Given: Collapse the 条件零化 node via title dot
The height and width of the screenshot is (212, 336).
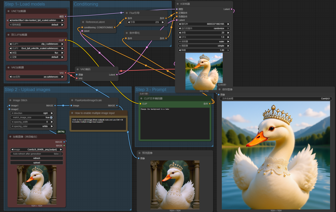Looking at the screenshot, I should click(127, 33).
